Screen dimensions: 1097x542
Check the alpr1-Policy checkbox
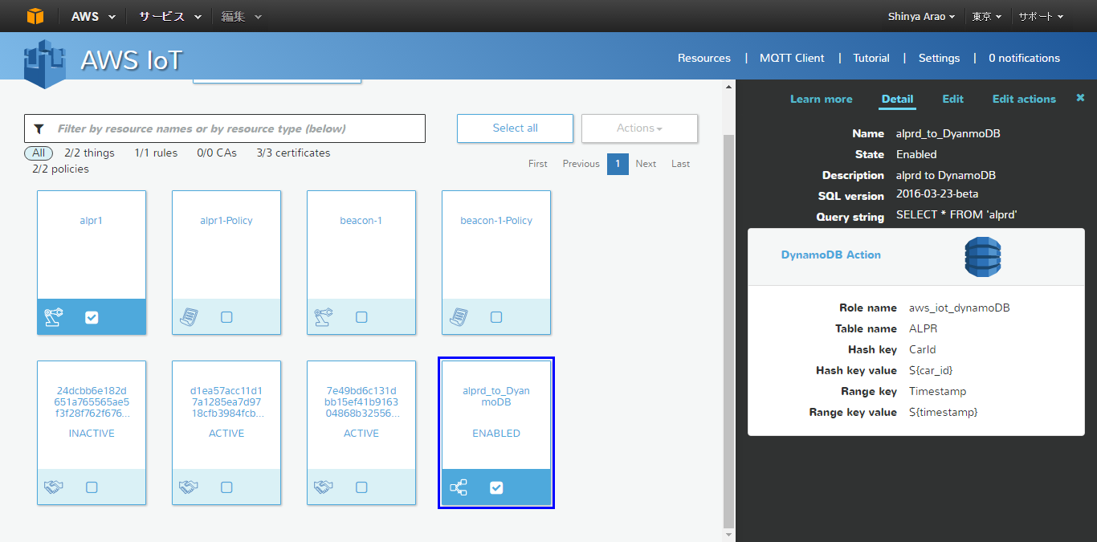click(226, 317)
